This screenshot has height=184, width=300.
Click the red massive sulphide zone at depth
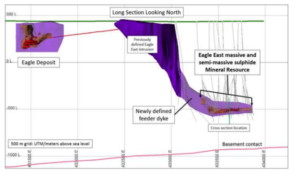click(x=230, y=110)
